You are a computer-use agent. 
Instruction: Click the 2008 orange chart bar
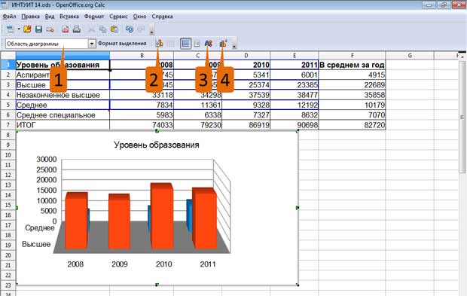point(76,221)
